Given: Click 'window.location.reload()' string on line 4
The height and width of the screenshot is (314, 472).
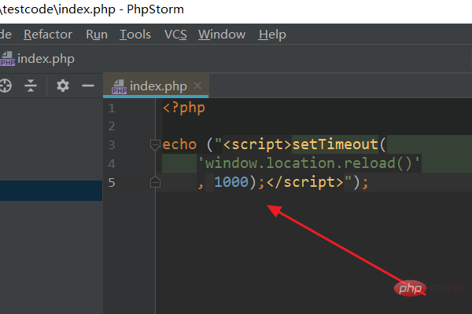Looking at the screenshot, I should point(309,163).
